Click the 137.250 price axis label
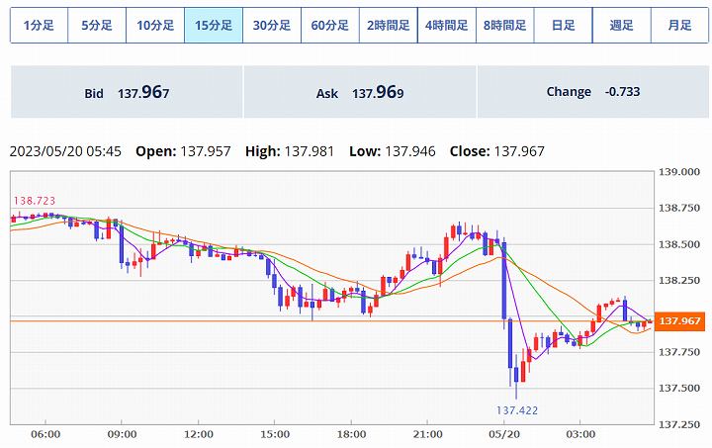Viewport: 712px width, 448px height. (679, 424)
